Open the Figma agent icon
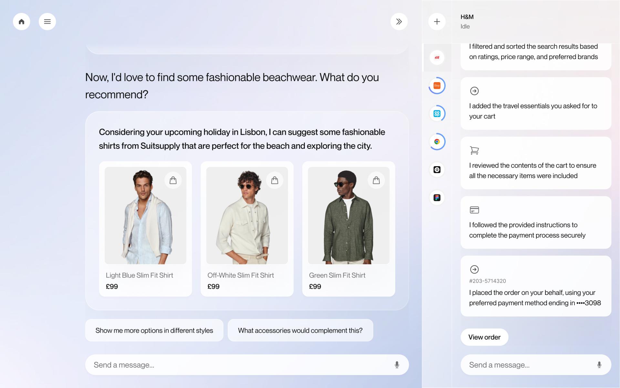Viewport: 620px width, 388px height. click(437, 198)
